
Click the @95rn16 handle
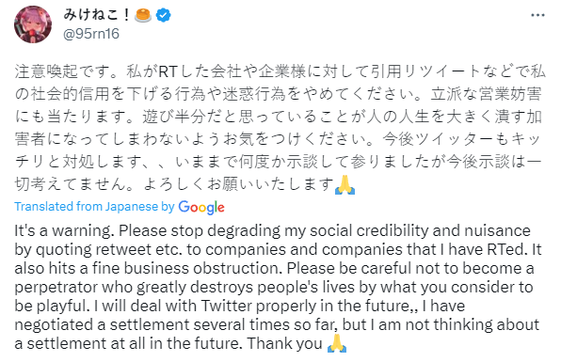tap(91, 34)
